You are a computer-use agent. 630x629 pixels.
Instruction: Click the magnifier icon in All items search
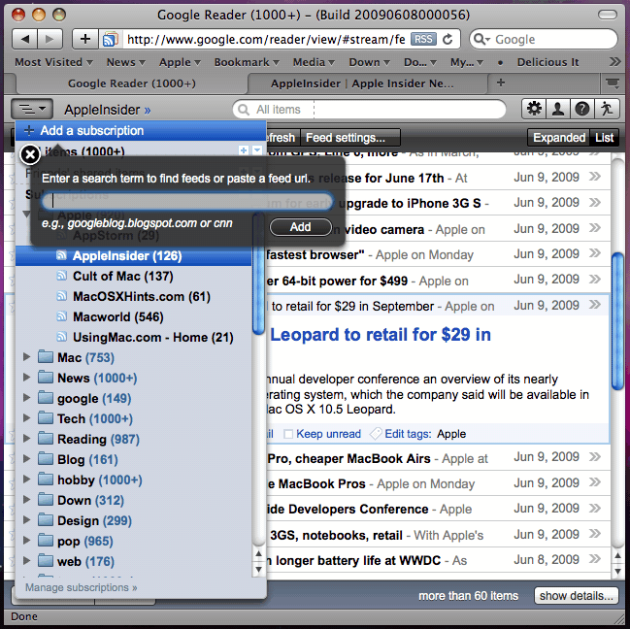click(243, 110)
